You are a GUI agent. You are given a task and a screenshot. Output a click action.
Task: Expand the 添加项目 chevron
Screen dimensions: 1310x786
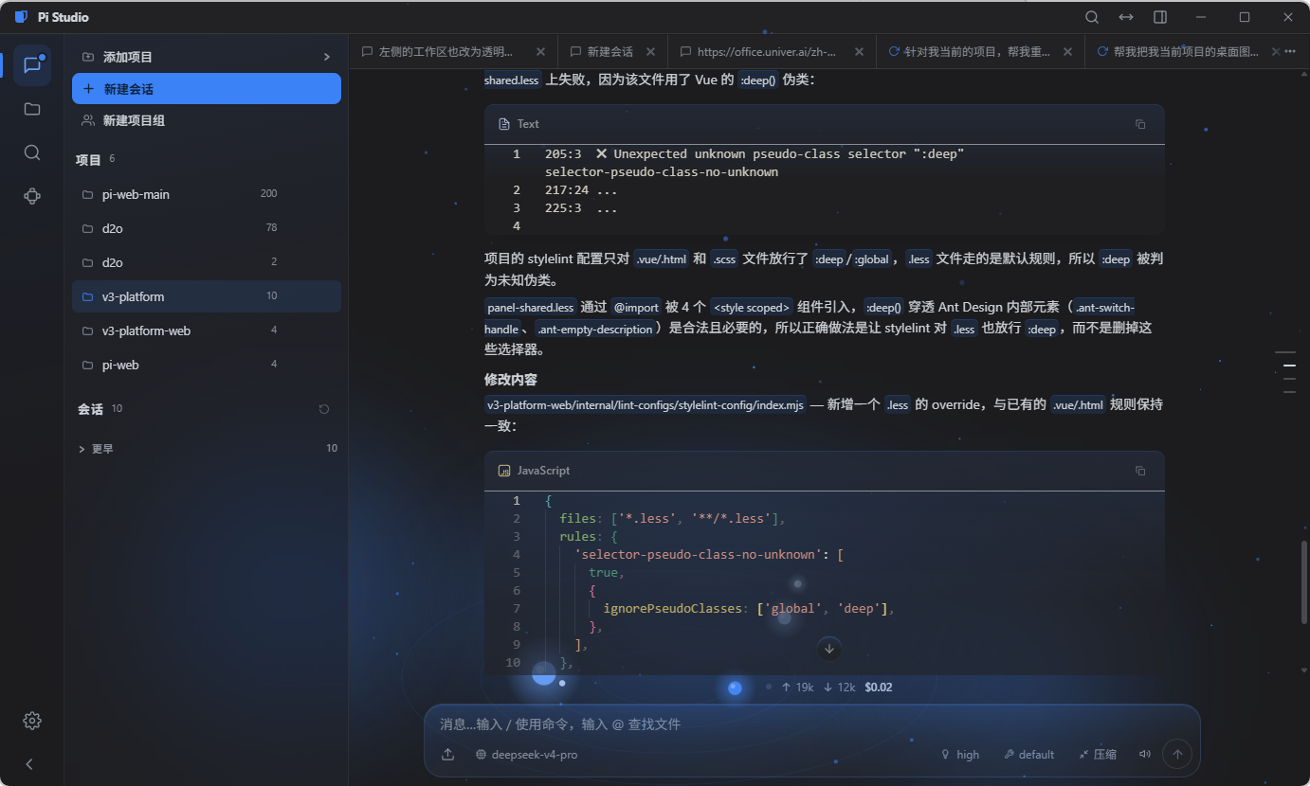[327, 57]
